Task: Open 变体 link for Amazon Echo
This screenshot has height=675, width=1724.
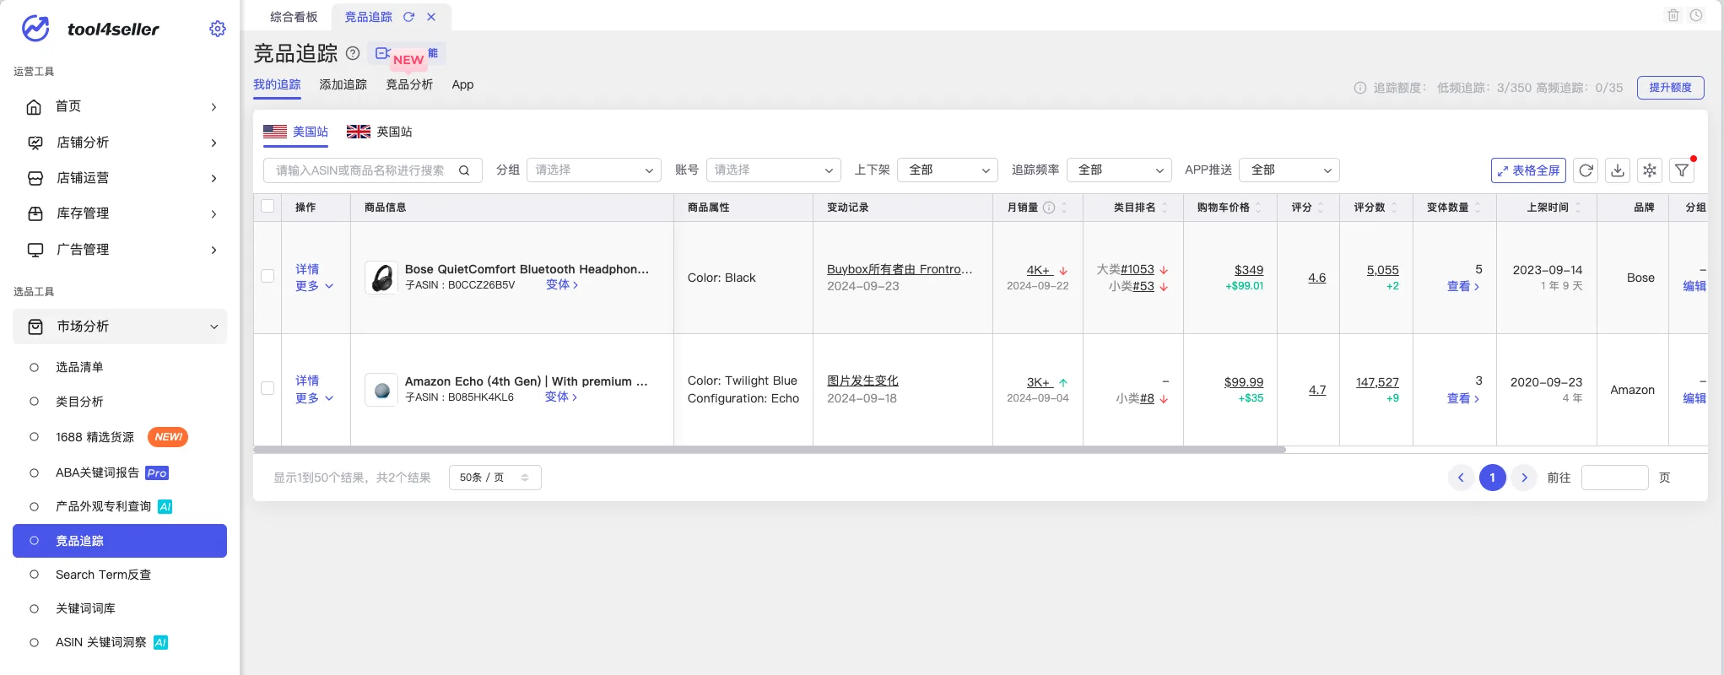Action: click(561, 397)
